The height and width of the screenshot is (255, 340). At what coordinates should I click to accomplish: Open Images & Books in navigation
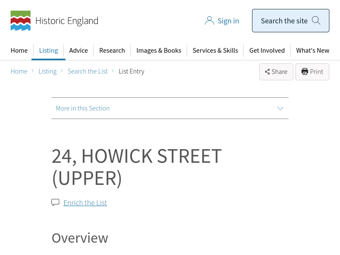click(159, 50)
